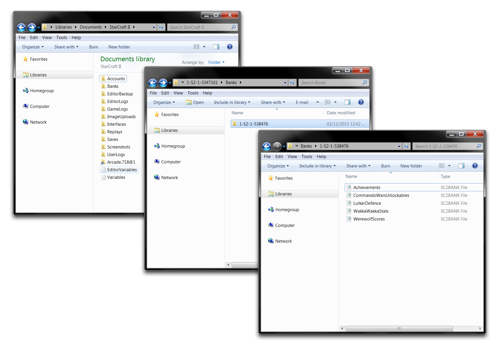Open Tools menu in 1-S2-1-538476 window
This screenshot has height=350, width=501.
[307, 156]
